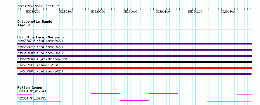Screen dimensions: 260x105
Task: Open variant nsv6578746 (Sedlazeck2020) label
Action: [40, 41]
